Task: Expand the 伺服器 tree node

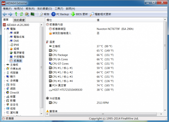Action: point(4,73)
